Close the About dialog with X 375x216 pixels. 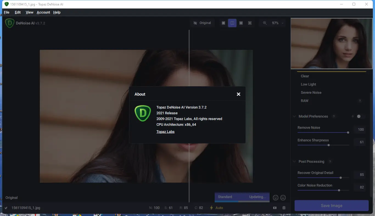click(239, 94)
